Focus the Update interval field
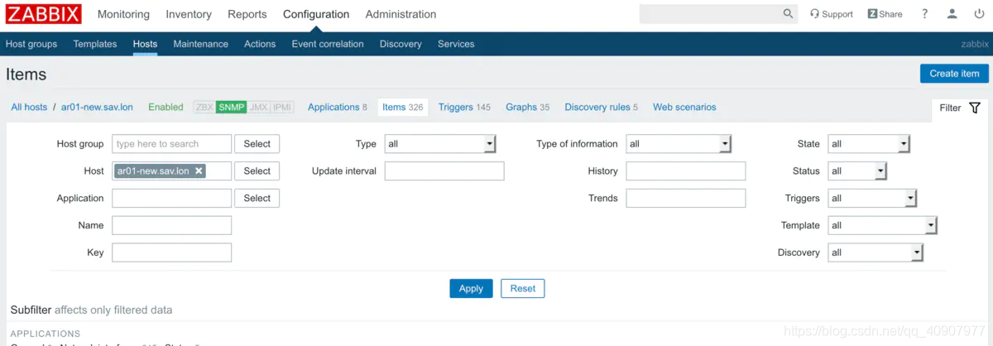993x346 pixels. click(444, 171)
